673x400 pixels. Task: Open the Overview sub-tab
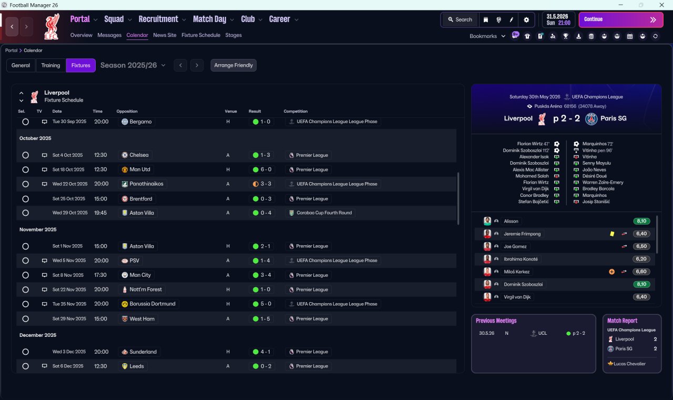tap(81, 35)
